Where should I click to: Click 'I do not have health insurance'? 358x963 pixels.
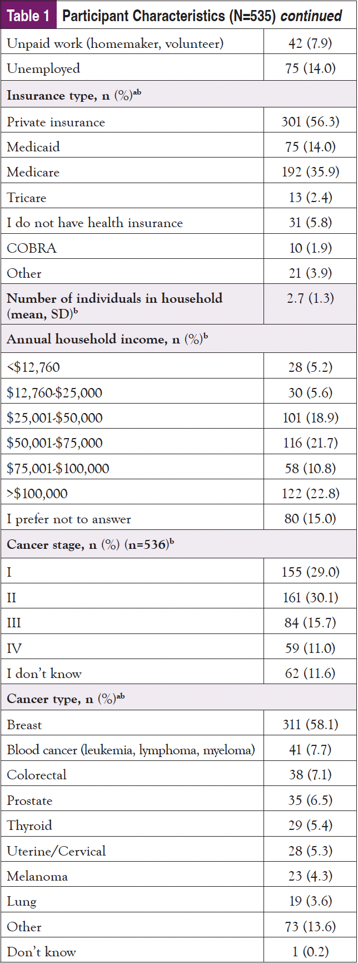tap(95, 223)
